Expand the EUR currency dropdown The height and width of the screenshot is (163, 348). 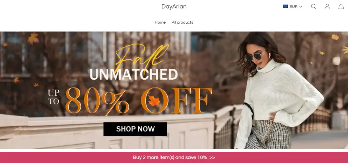point(293,7)
